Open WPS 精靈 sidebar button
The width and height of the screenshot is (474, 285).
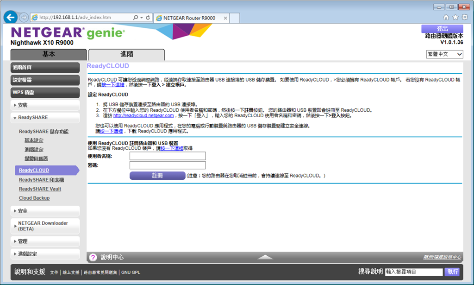45,92
